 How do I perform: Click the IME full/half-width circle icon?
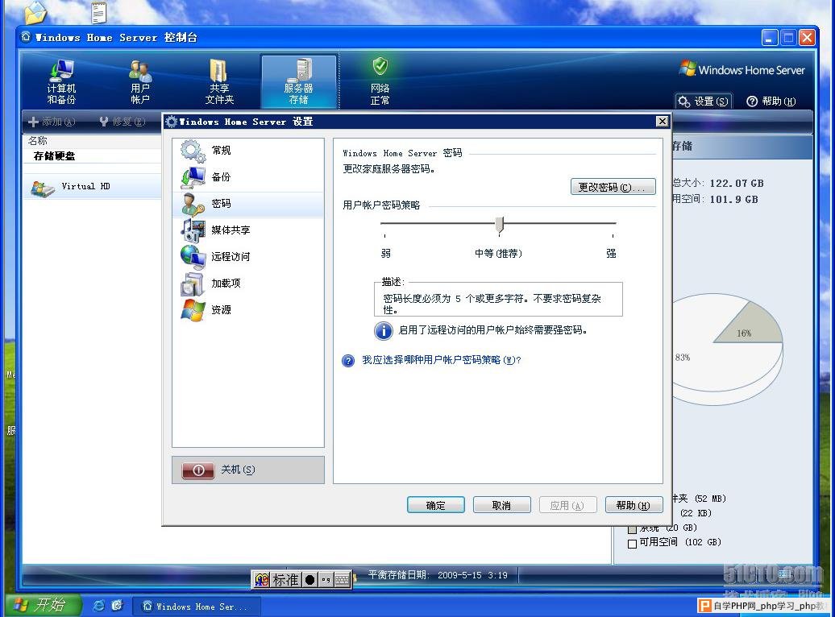[310, 580]
